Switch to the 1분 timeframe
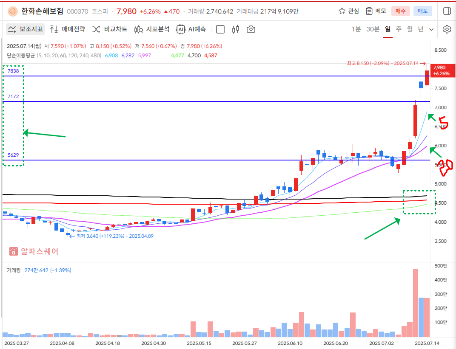 (356, 29)
